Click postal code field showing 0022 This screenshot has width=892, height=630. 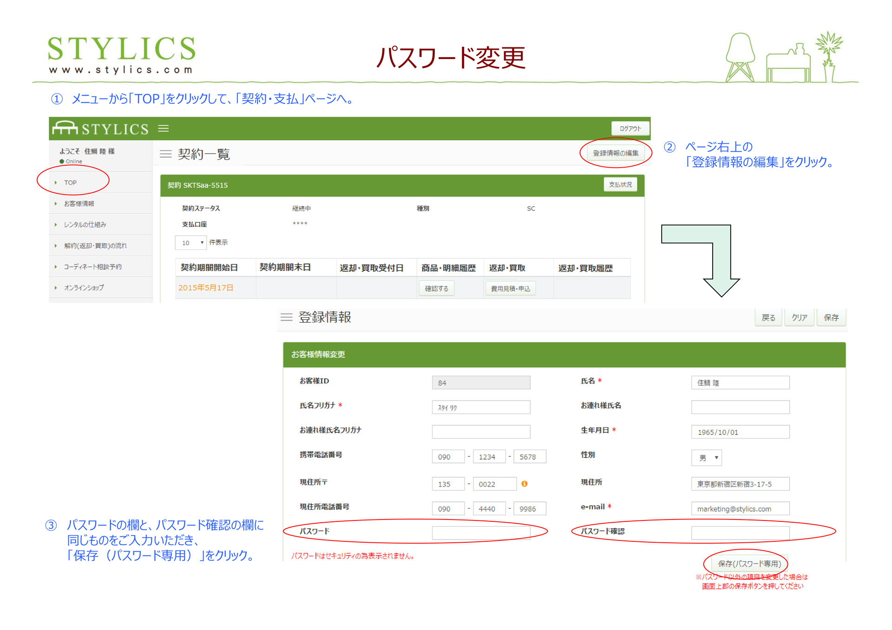[x=495, y=484]
